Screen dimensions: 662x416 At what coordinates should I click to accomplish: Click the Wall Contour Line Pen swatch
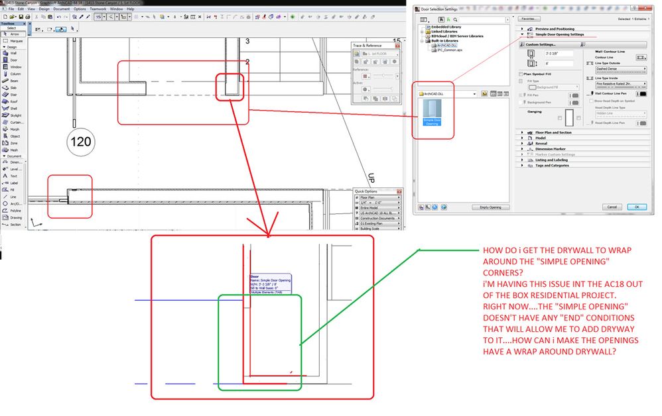coord(641,93)
